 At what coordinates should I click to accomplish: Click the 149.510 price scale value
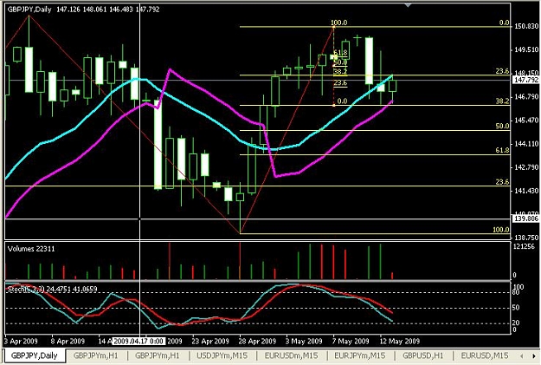526,49
